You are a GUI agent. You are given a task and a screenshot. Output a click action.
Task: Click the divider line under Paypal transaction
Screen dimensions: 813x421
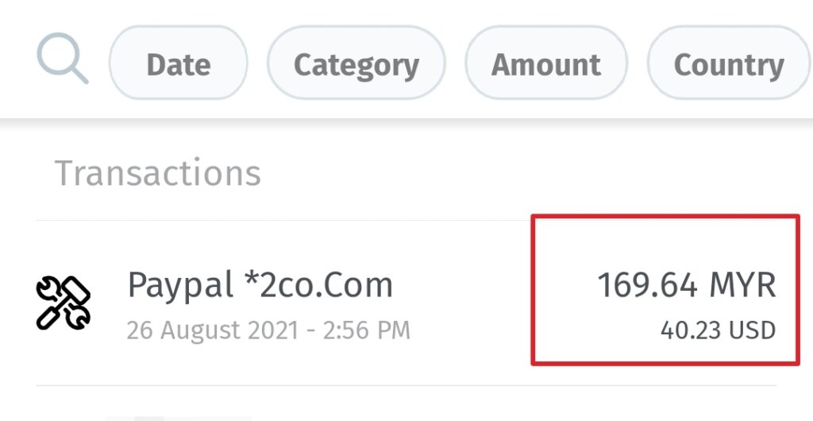tap(406, 385)
